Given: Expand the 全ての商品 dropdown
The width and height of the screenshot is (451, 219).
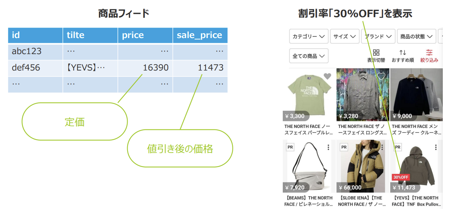Looking at the screenshot, I should (309, 56).
